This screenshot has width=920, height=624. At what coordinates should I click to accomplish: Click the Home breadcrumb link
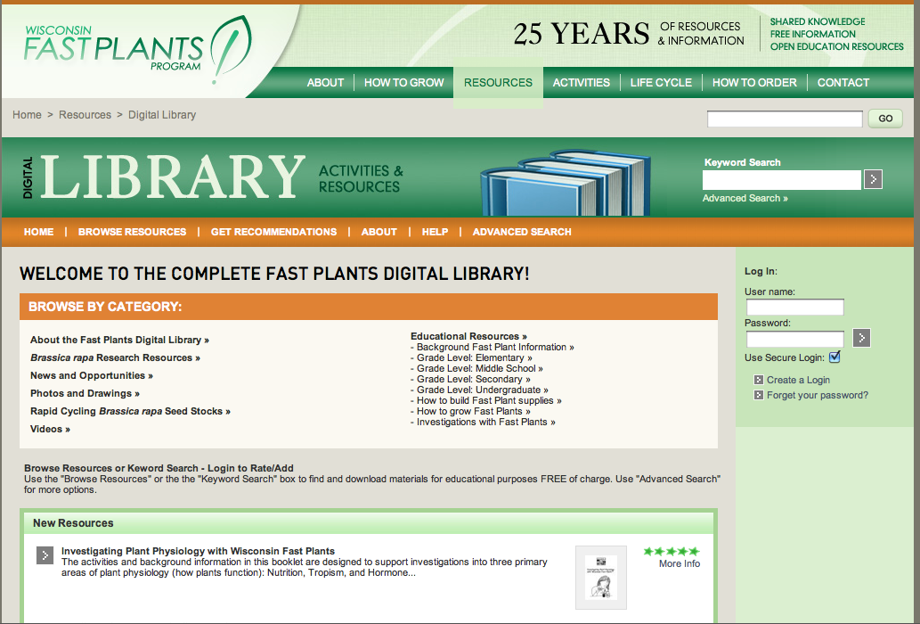(x=27, y=115)
